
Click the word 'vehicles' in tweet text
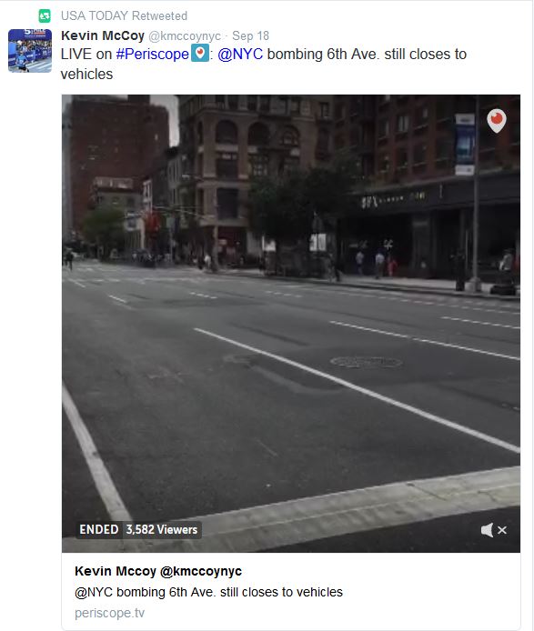[86, 74]
